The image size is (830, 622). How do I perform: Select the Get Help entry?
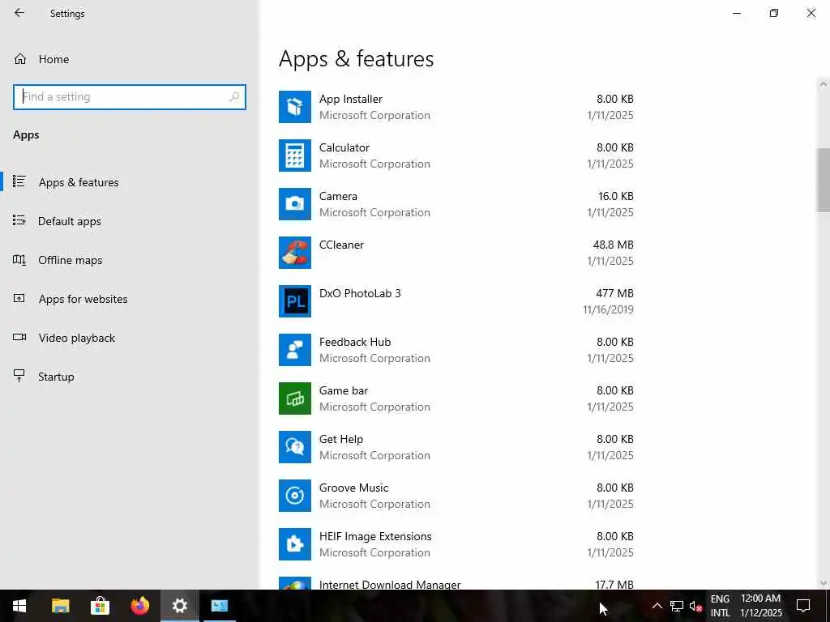coord(456,447)
